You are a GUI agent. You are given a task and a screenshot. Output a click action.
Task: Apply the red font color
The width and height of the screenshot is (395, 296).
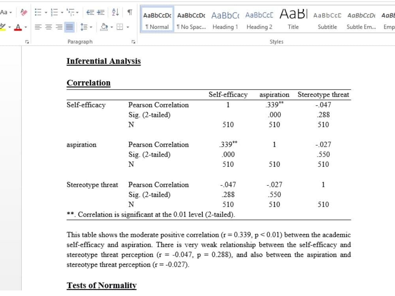pyautogui.click(x=17, y=28)
